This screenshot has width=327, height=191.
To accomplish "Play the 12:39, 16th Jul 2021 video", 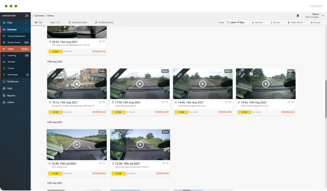I will click(x=140, y=145).
